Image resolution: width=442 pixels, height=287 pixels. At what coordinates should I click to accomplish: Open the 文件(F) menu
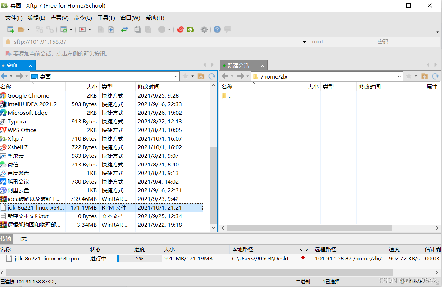point(14,18)
